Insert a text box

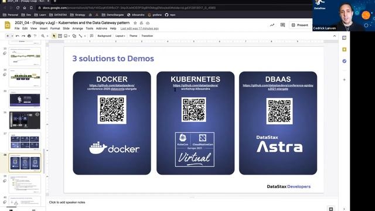(x=60, y=36)
